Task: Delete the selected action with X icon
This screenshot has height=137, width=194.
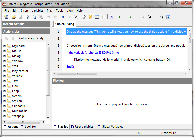Action: 76,17
